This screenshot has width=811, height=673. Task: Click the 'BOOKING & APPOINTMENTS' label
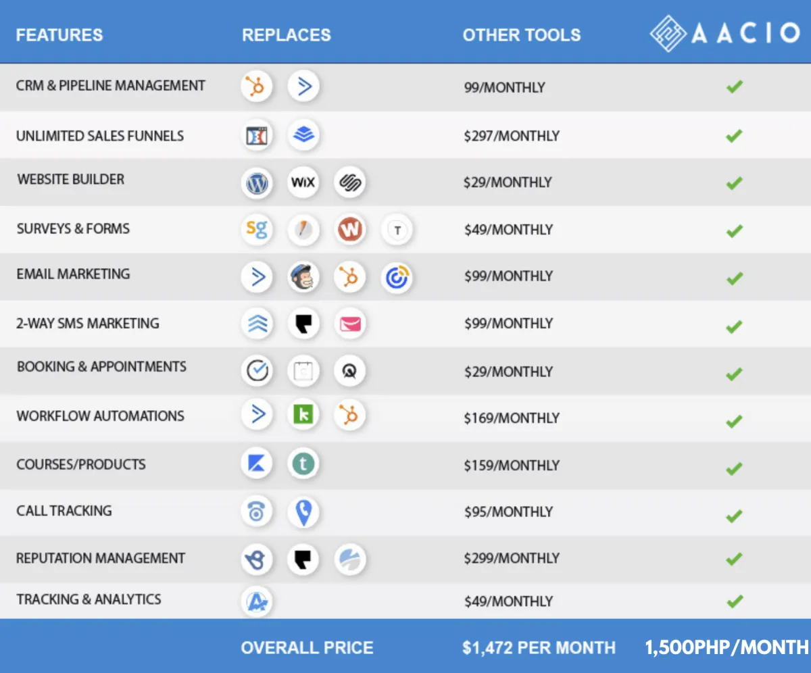pyautogui.click(x=102, y=367)
